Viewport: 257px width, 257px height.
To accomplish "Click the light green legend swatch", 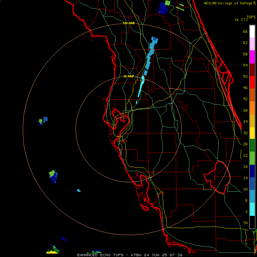I will (252, 158).
